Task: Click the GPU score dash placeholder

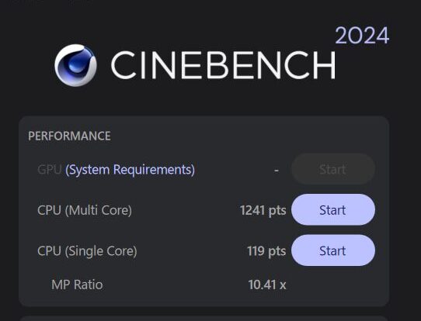Action: (277, 170)
